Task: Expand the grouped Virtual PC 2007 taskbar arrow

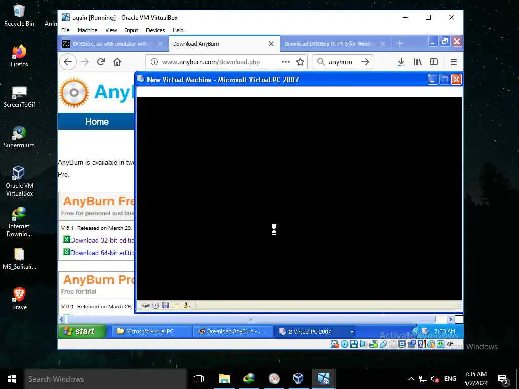Action: pos(352,332)
